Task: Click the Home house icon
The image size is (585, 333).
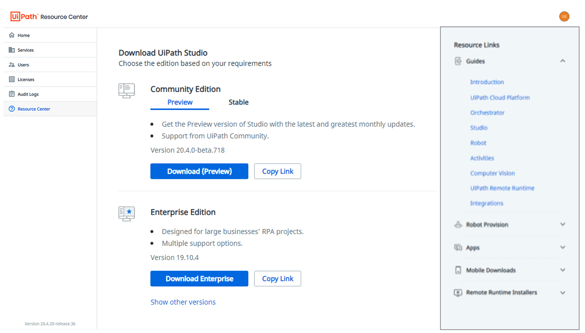Action: click(x=12, y=36)
